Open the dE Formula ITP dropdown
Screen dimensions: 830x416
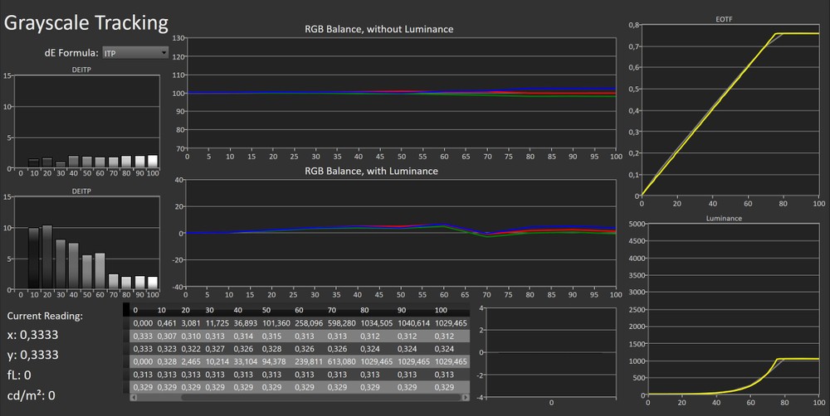pyautogui.click(x=133, y=53)
